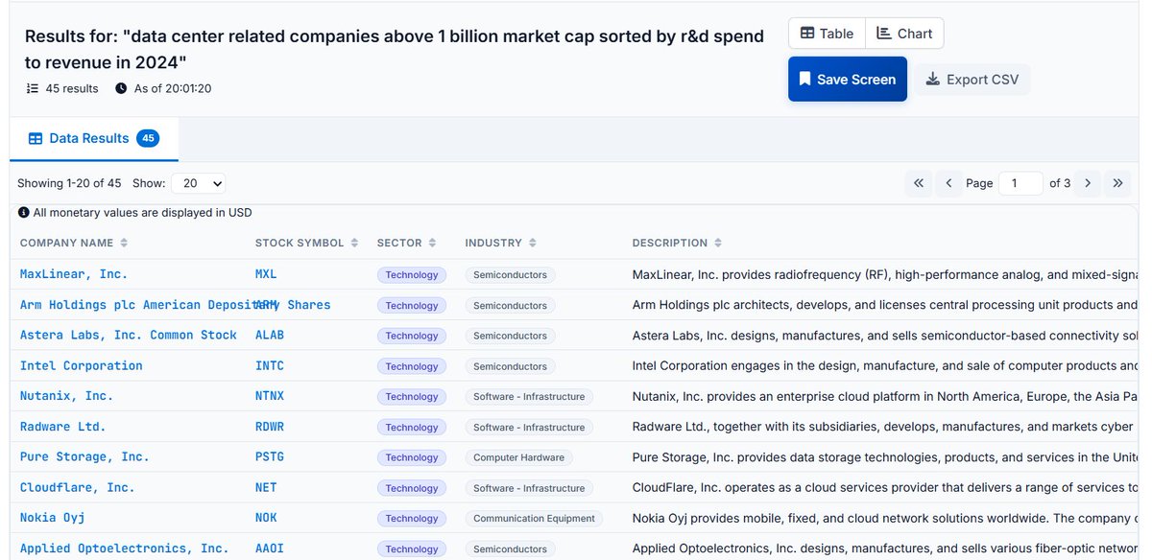Export results as CSV
The image size is (1152, 560).
972,80
